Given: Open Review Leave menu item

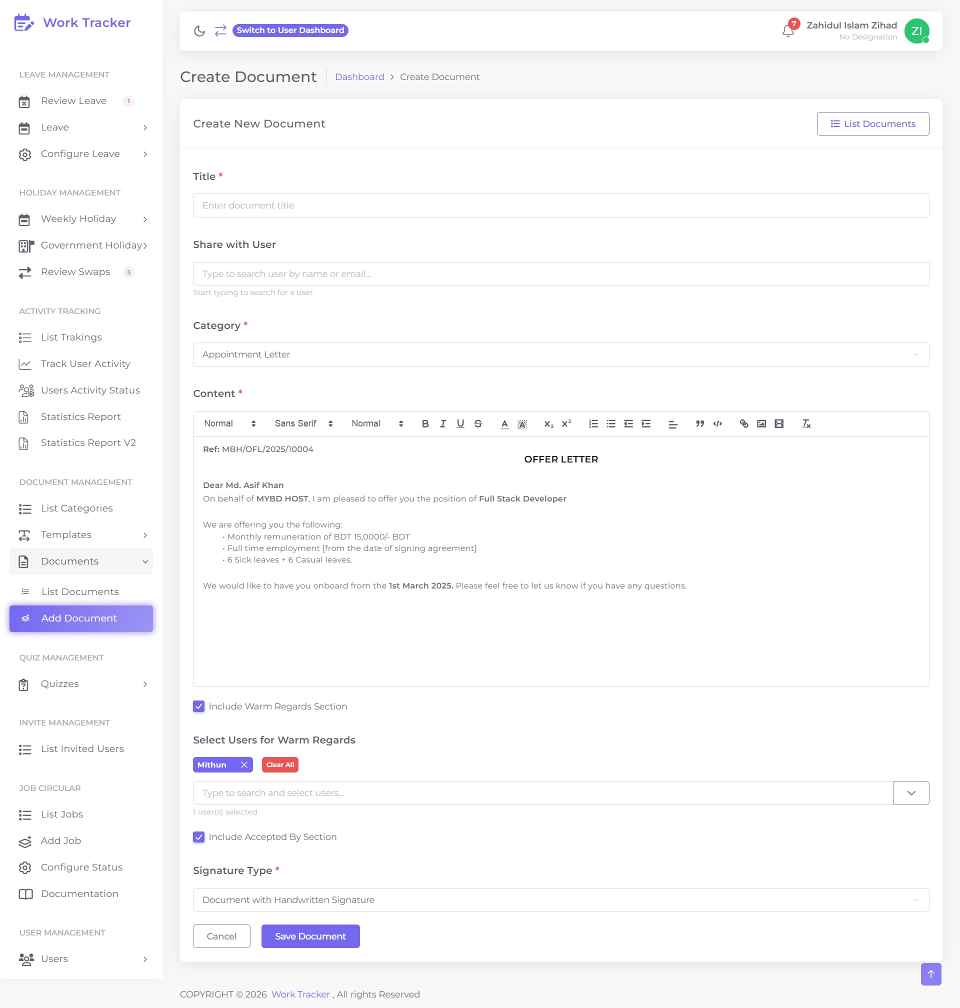Looking at the screenshot, I should tap(81, 101).
